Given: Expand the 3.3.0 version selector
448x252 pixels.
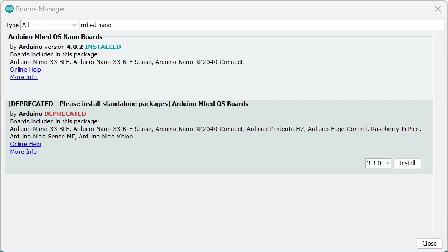Looking at the screenshot, I should click(378, 163).
